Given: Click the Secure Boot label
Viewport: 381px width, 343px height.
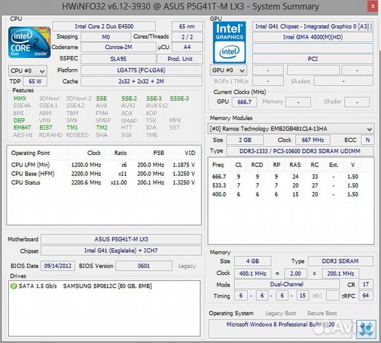Looking at the screenshot, I should 322,313.
